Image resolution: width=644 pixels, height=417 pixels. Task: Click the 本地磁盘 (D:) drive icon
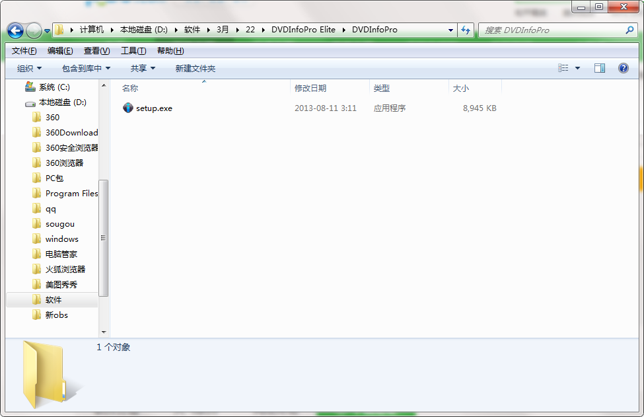click(30, 104)
